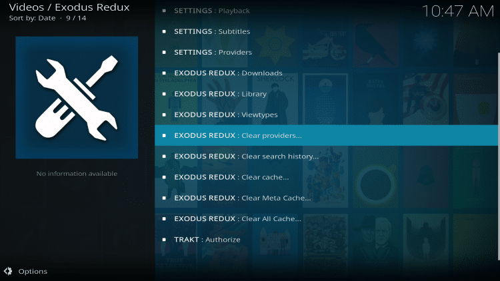This screenshot has width=500, height=281.
Task: Open TRAKT : Authorize entry
Action: tap(326, 239)
